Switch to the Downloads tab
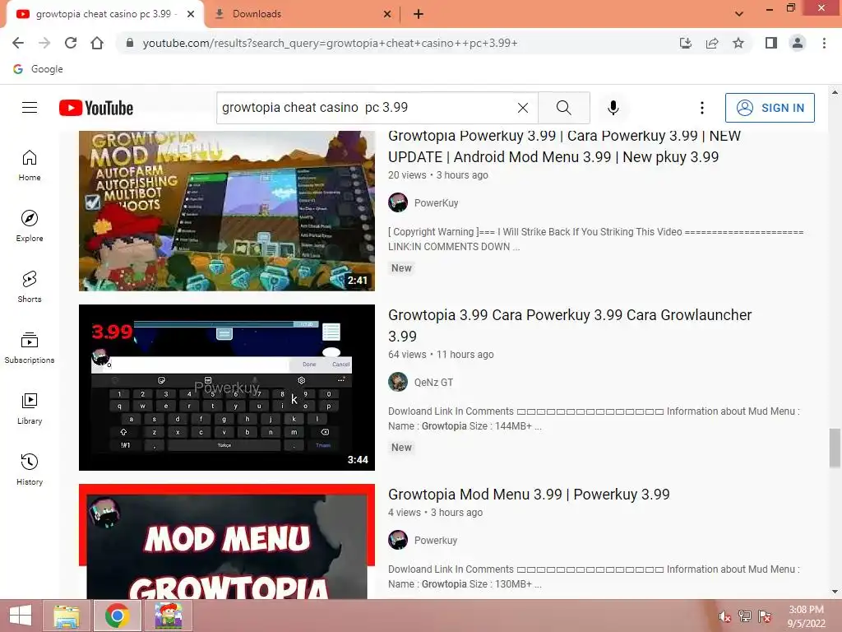The width and height of the screenshot is (842, 632). coord(303,14)
